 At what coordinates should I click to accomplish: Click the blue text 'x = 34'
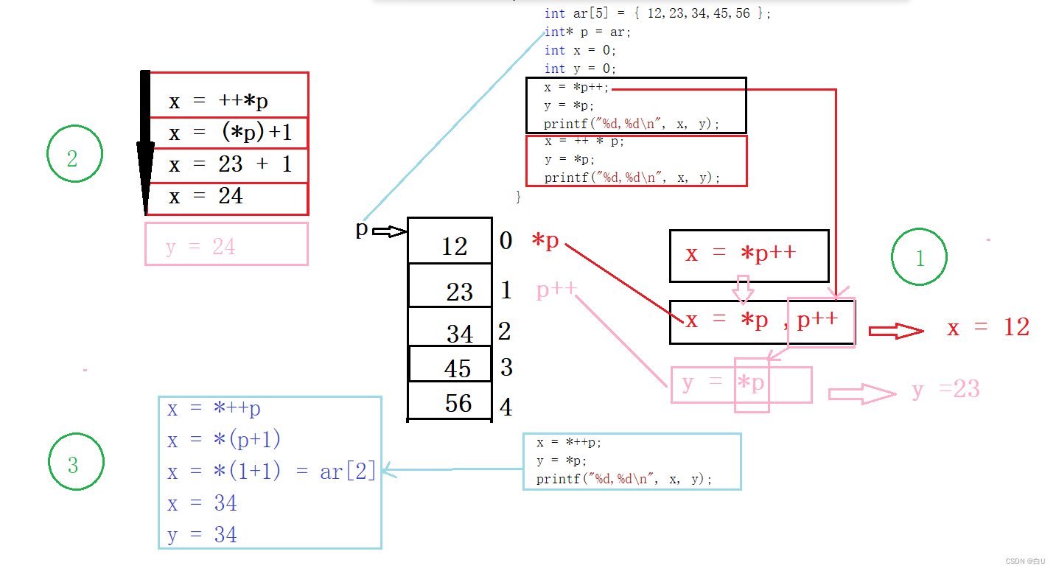[x=202, y=503]
